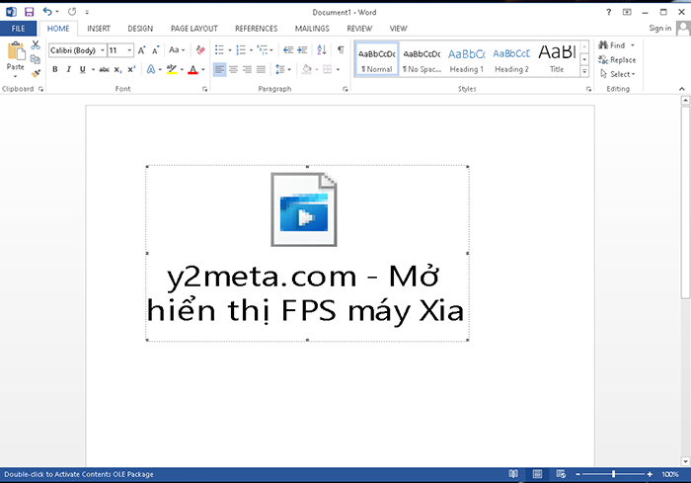Click the zoom slider handle
Image resolution: width=691 pixels, height=483 pixels.
(613, 474)
